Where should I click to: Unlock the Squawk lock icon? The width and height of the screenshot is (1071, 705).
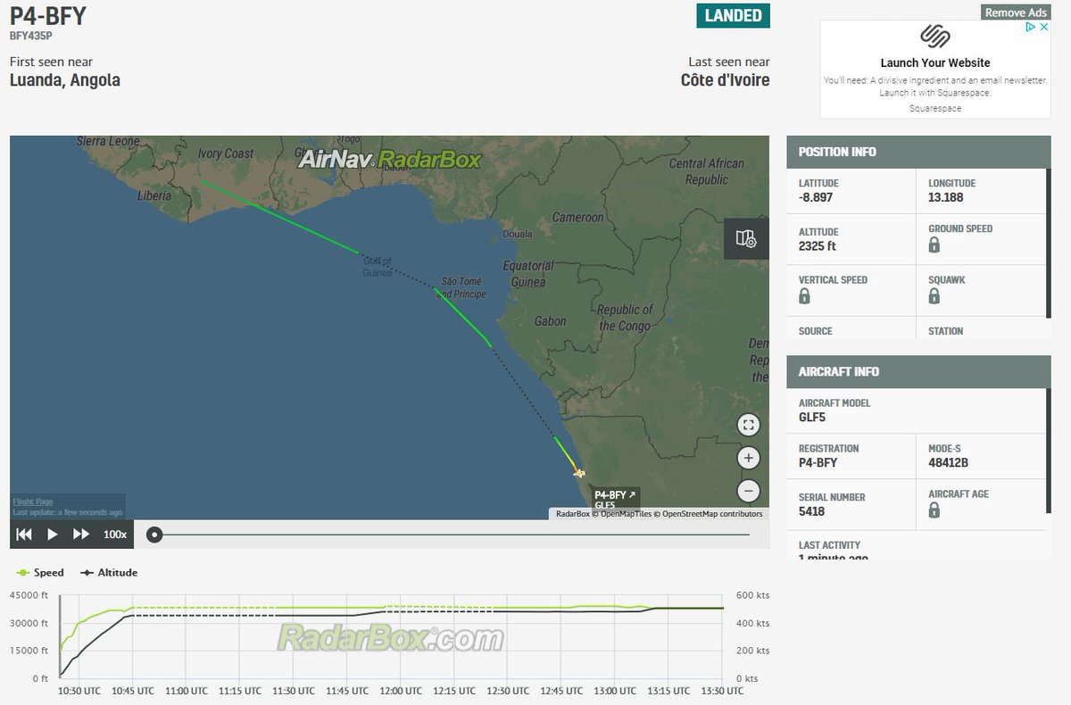pyautogui.click(x=934, y=295)
